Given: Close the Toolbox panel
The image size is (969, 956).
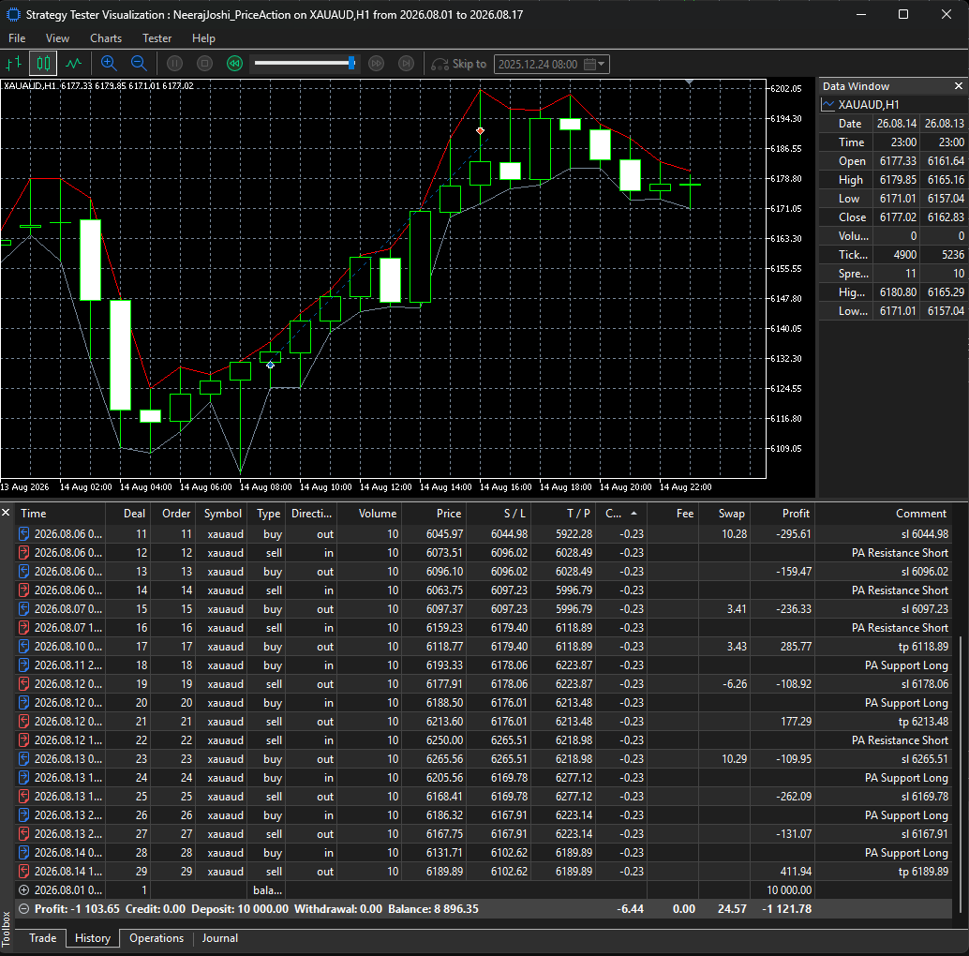Looking at the screenshot, I should tap(7, 513).
